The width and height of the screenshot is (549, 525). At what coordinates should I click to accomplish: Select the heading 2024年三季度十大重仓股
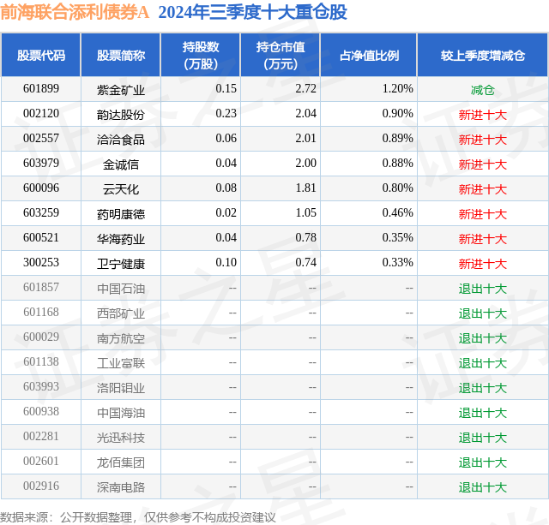pyautogui.click(x=252, y=12)
